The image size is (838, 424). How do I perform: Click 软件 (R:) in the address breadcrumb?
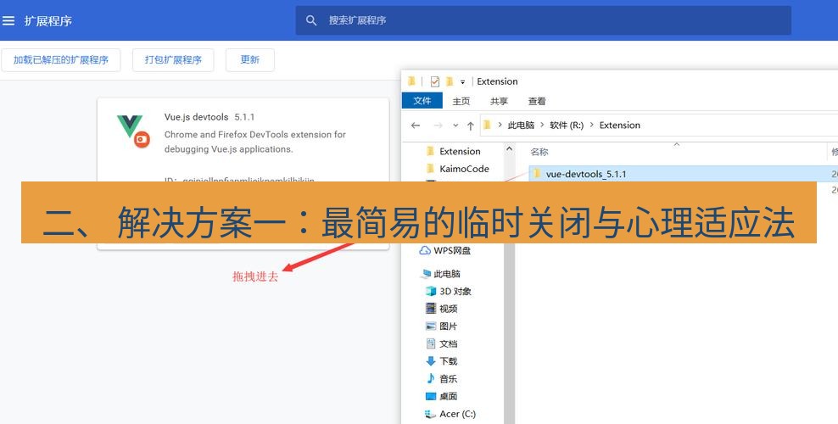point(567,125)
